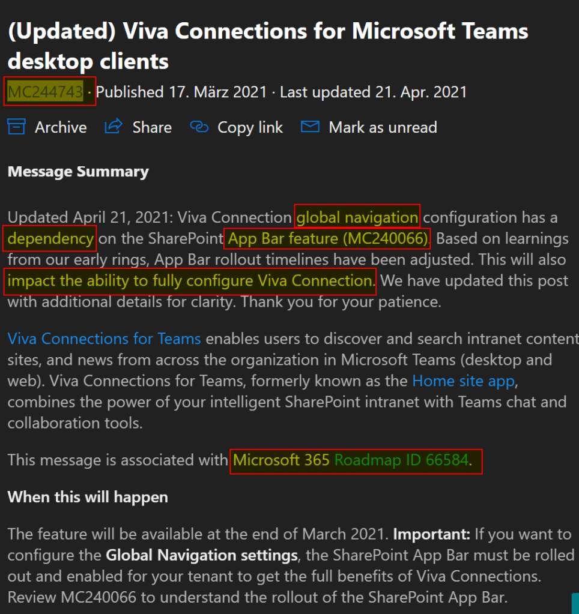
Task: Follow the Home site app link
Action: 463,381
